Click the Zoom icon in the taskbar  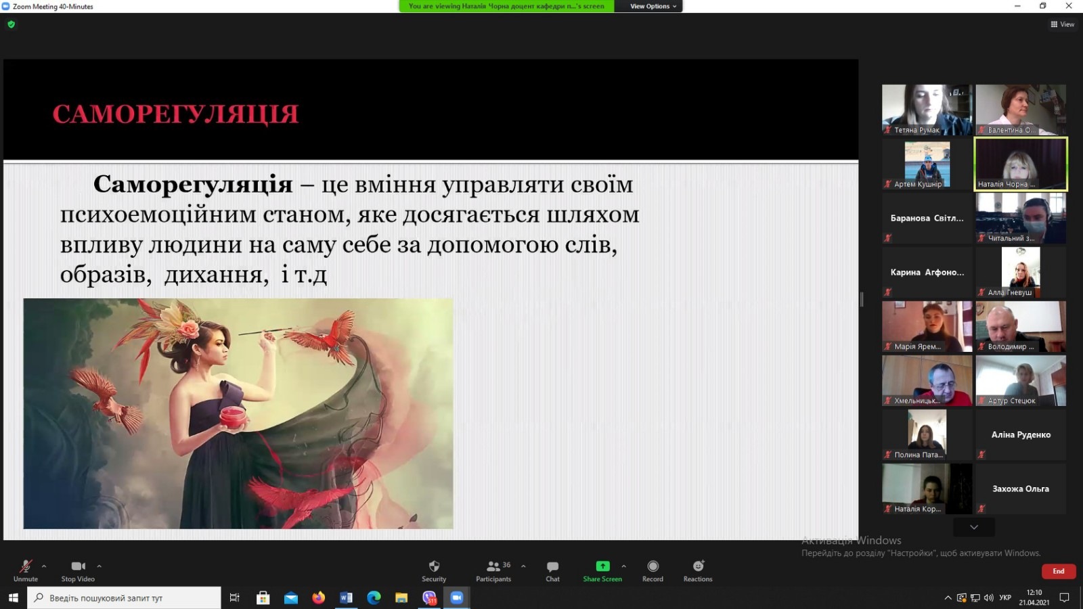(457, 597)
